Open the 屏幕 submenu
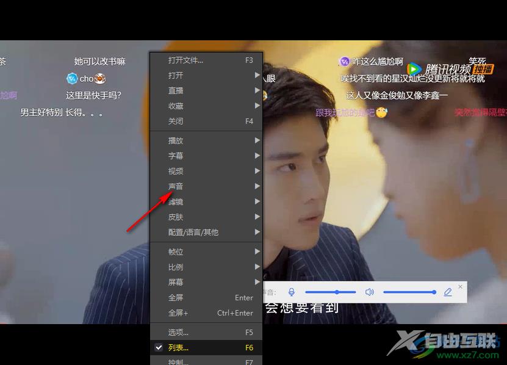 point(206,282)
